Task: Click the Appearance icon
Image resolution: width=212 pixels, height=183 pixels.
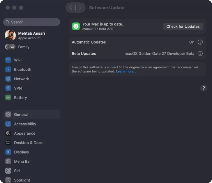Action: click(x=8, y=133)
